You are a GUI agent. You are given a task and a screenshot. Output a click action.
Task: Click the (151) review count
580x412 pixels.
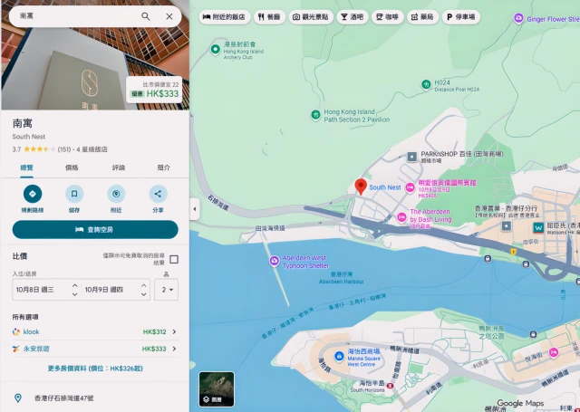(64, 149)
